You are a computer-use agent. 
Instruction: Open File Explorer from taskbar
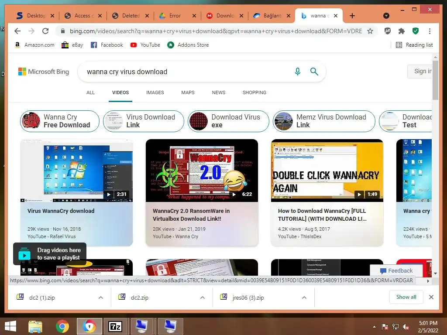click(35, 326)
